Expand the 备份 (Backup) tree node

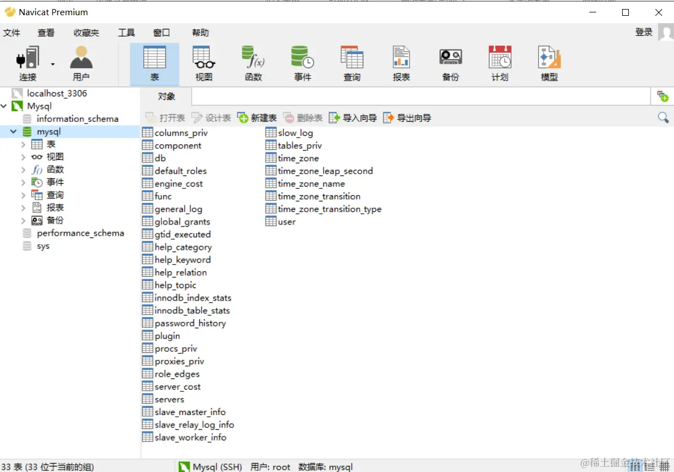tap(23, 220)
